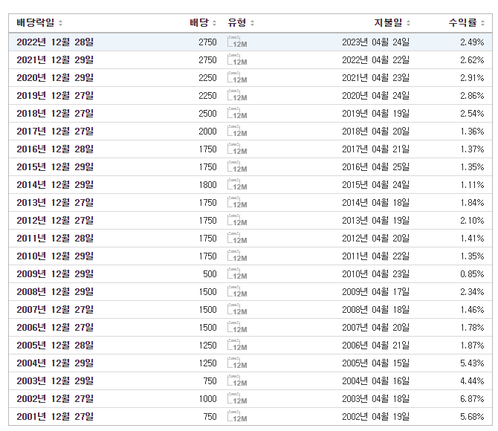Click the 12M calendar icon in 2007년 12월 27일 row

click(237, 310)
